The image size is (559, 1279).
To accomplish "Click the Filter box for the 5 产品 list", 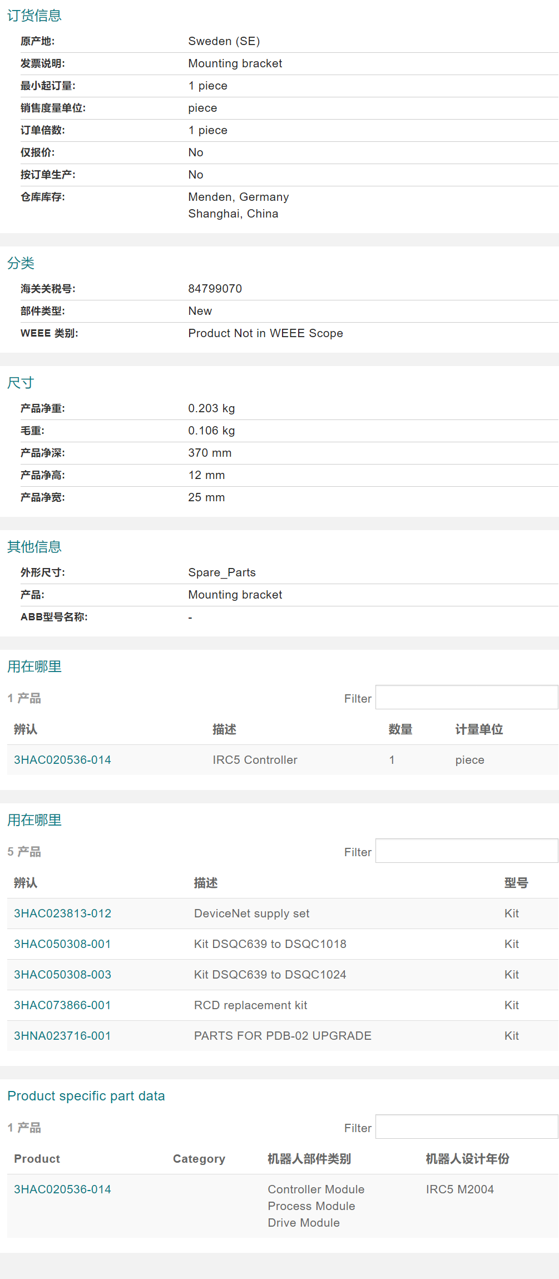I will 466,851.
